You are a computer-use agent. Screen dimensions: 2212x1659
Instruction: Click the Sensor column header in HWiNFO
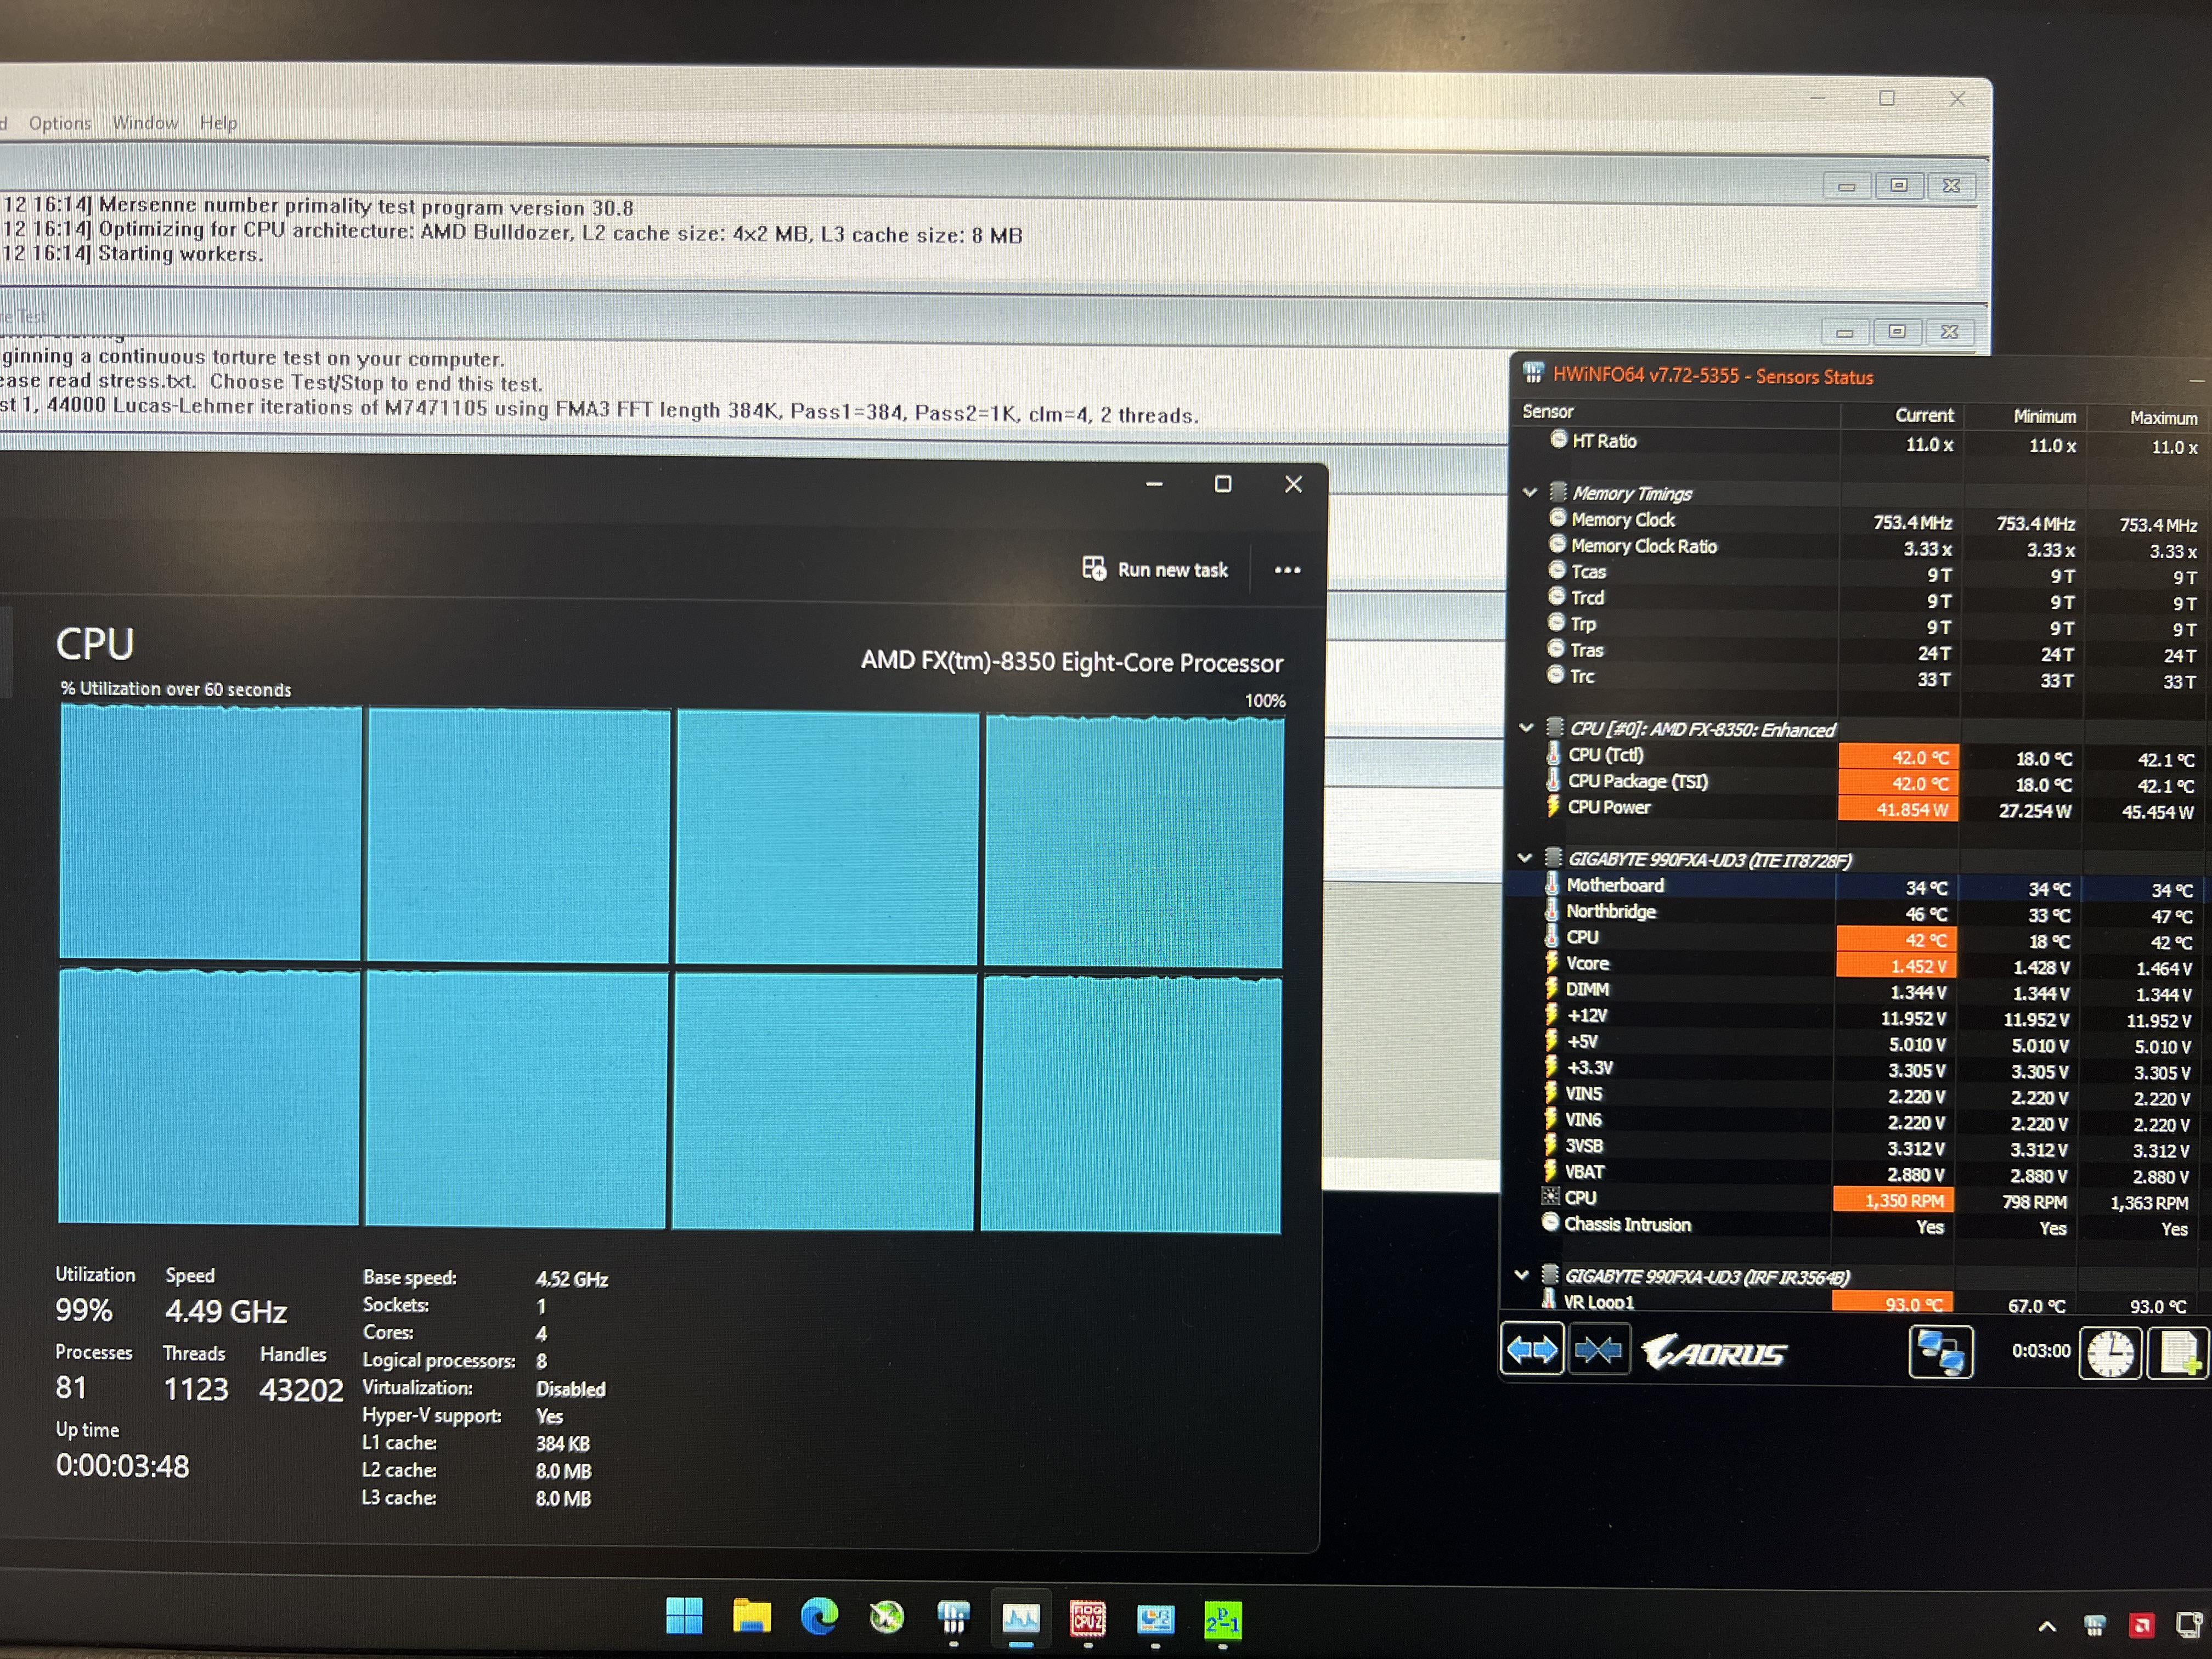[x=1548, y=412]
